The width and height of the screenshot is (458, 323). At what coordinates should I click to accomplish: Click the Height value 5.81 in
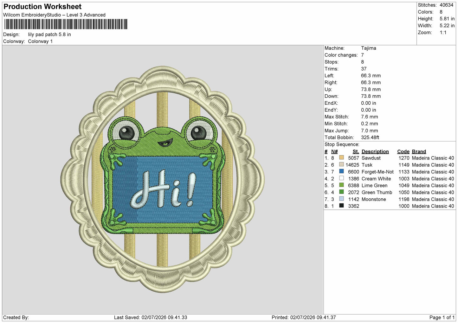point(447,19)
